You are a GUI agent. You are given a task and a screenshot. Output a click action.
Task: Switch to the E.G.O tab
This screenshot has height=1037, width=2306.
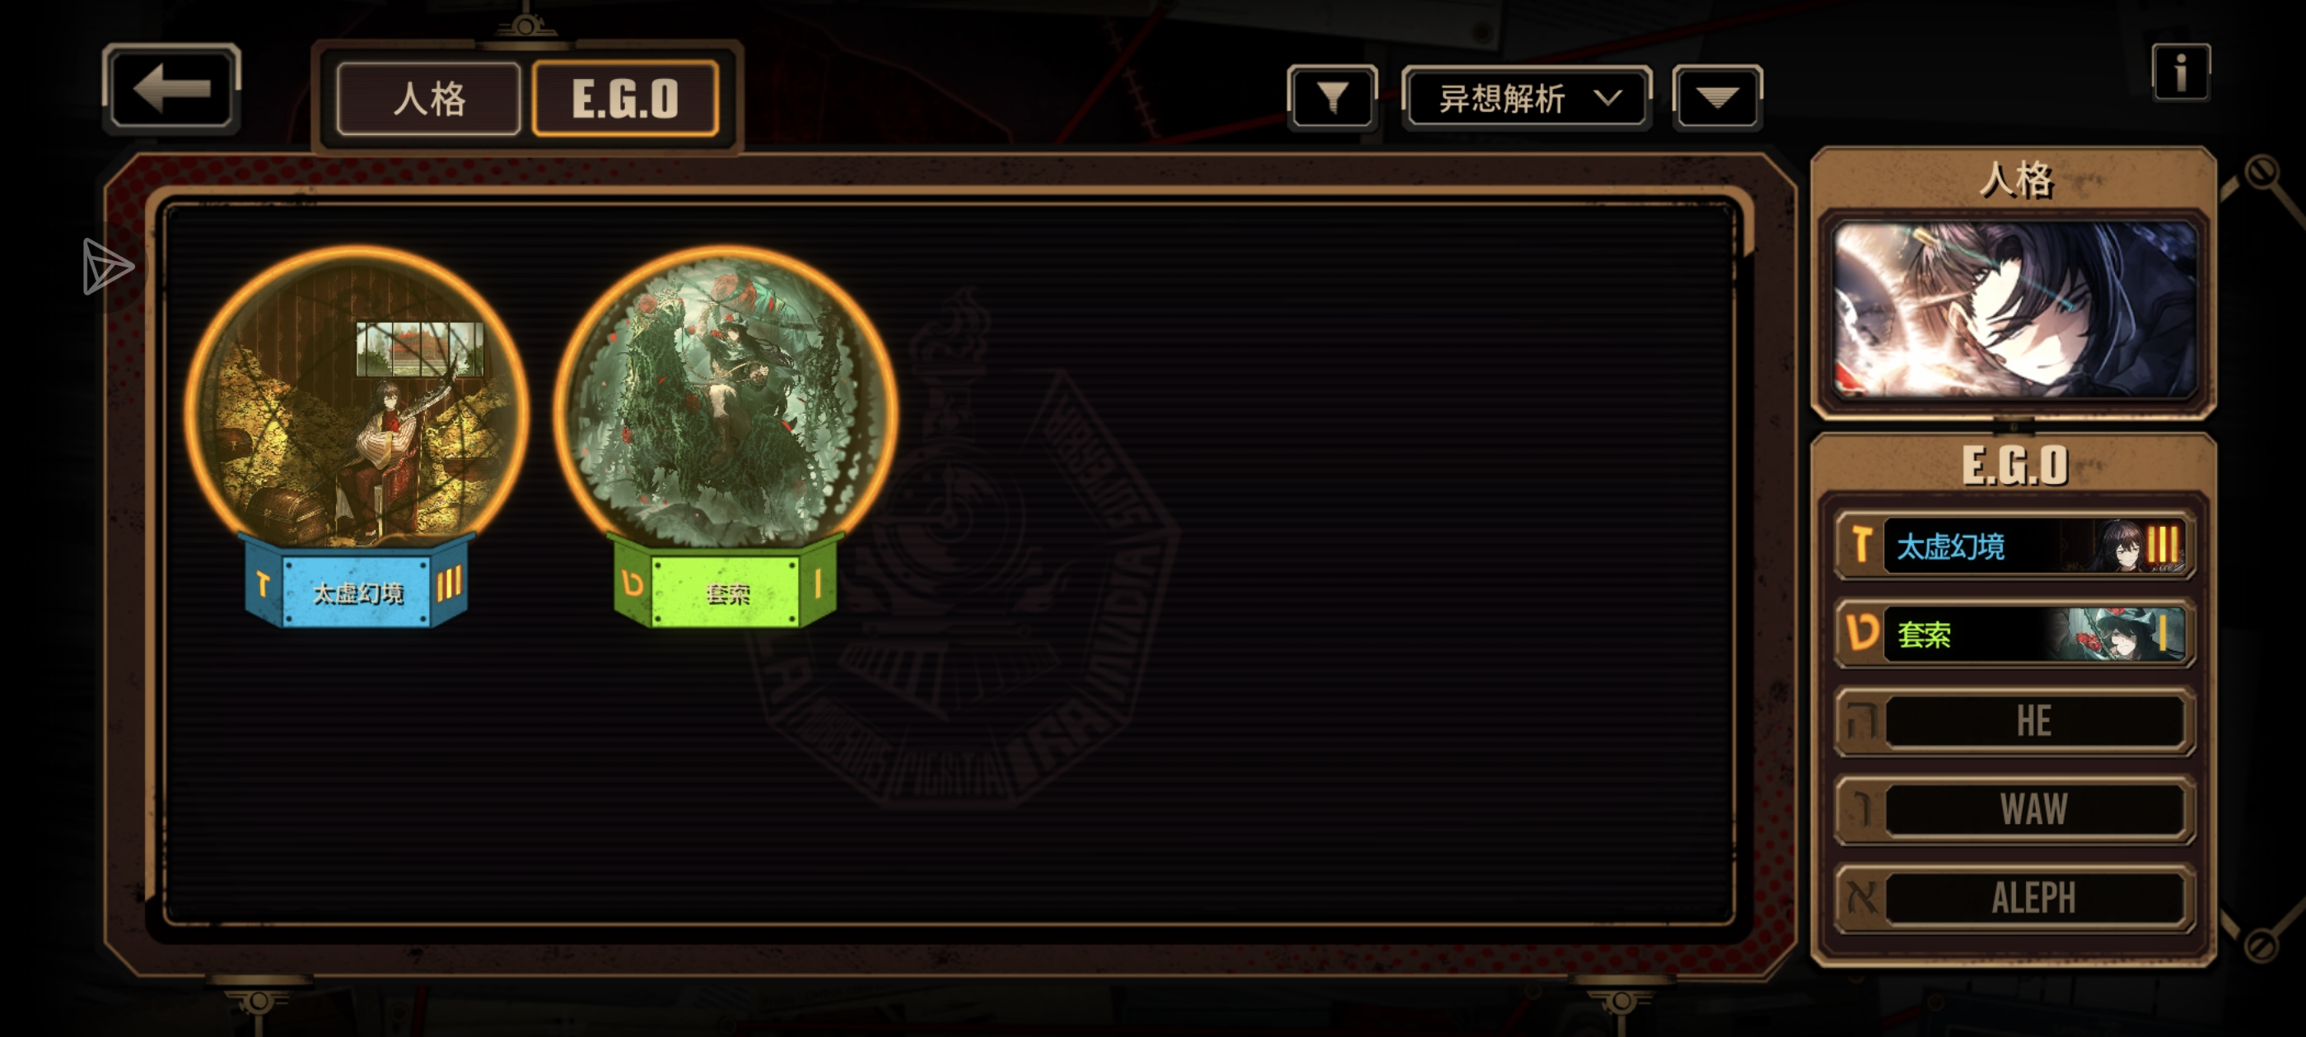coord(625,99)
